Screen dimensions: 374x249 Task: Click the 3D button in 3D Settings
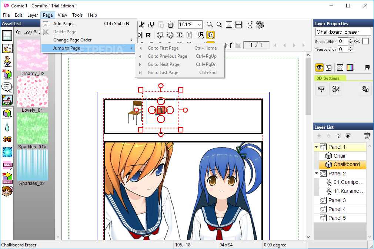click(x=365, y=89)
